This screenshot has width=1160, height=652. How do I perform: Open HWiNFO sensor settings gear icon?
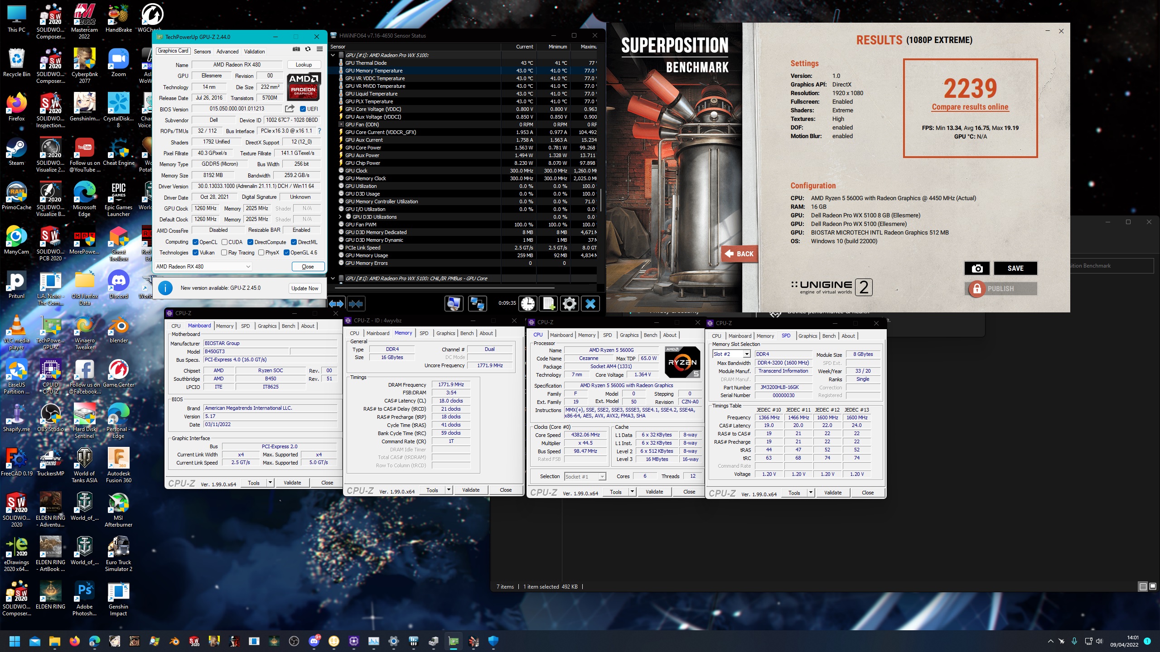(x=569, y=304)
